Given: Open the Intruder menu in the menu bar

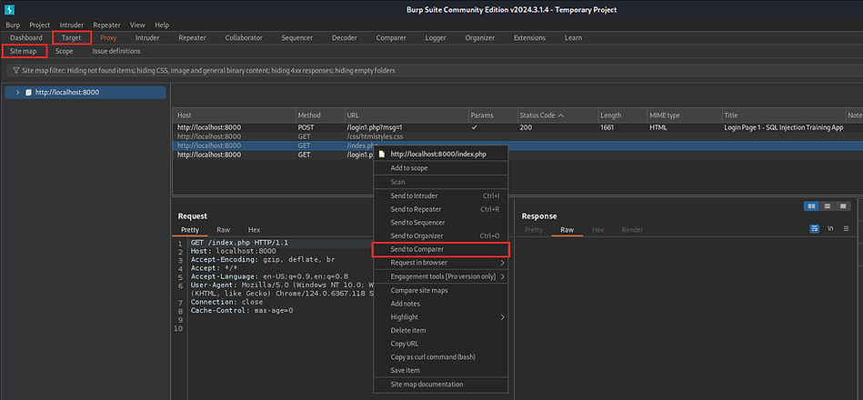Looking at the screenshot, I should tap(72, 25).
